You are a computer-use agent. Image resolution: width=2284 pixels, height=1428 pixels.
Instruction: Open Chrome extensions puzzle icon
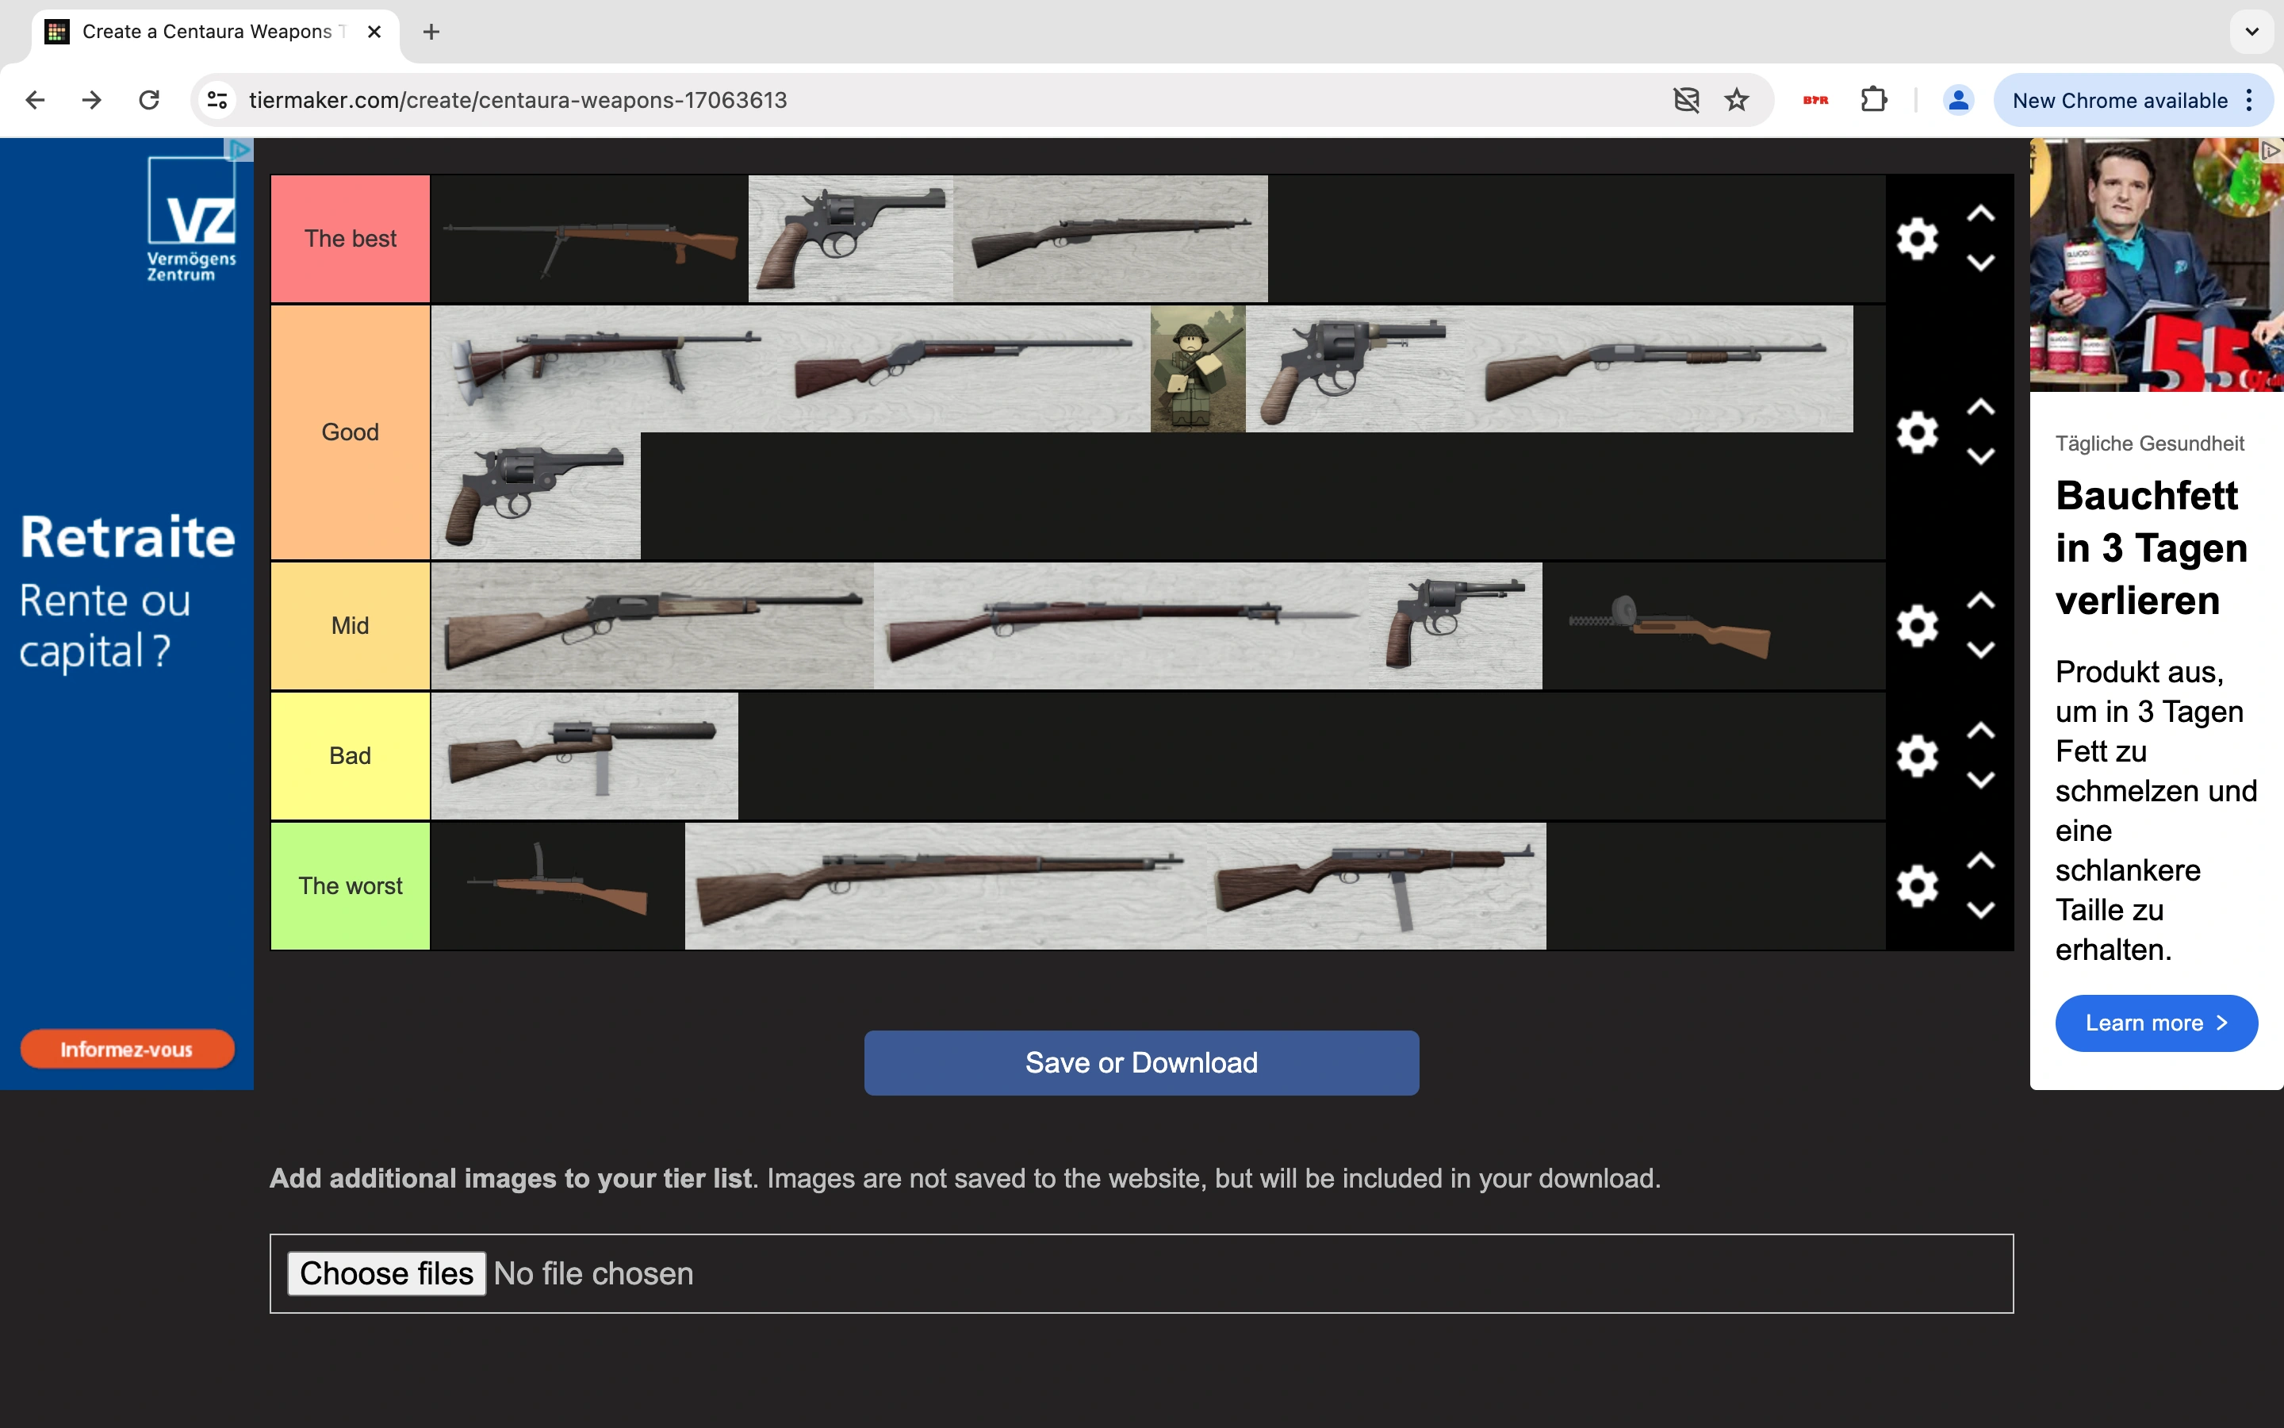(1873, 100)
